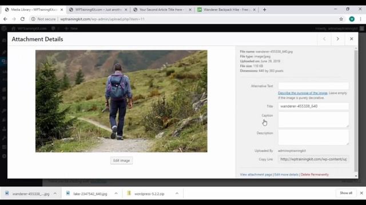Close the Your Second Article tab

190,10
